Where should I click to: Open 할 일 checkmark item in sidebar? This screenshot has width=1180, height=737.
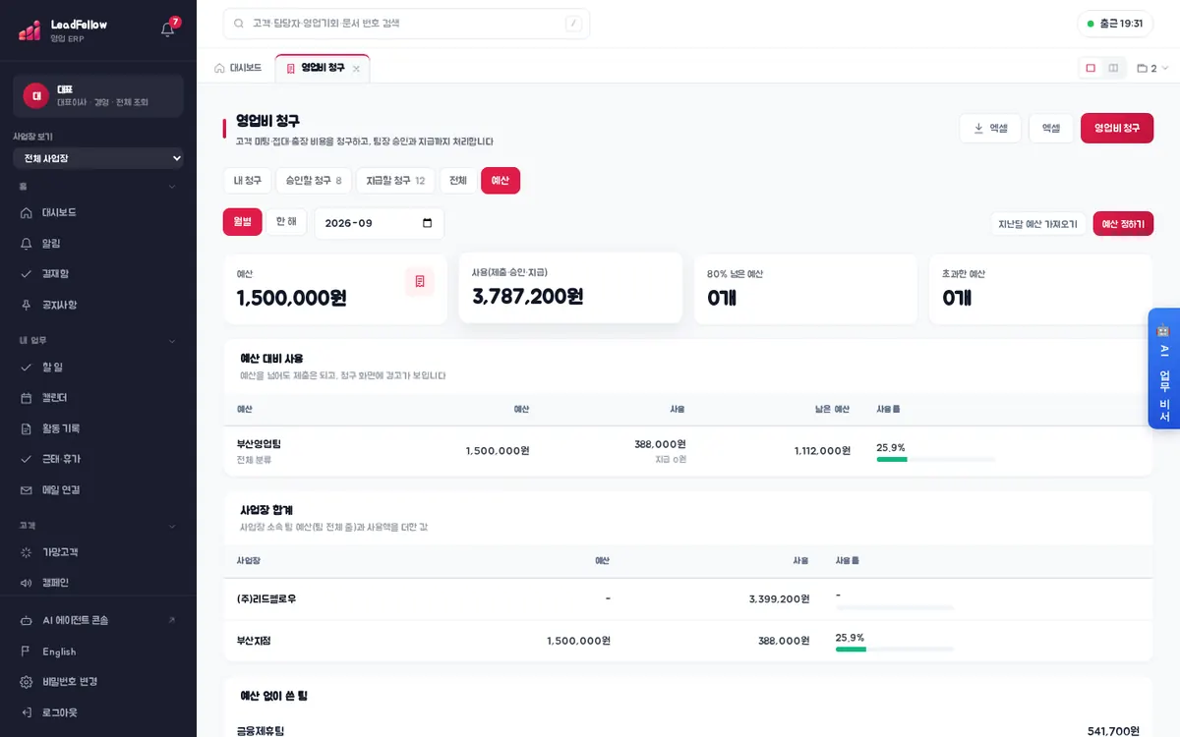98,367
